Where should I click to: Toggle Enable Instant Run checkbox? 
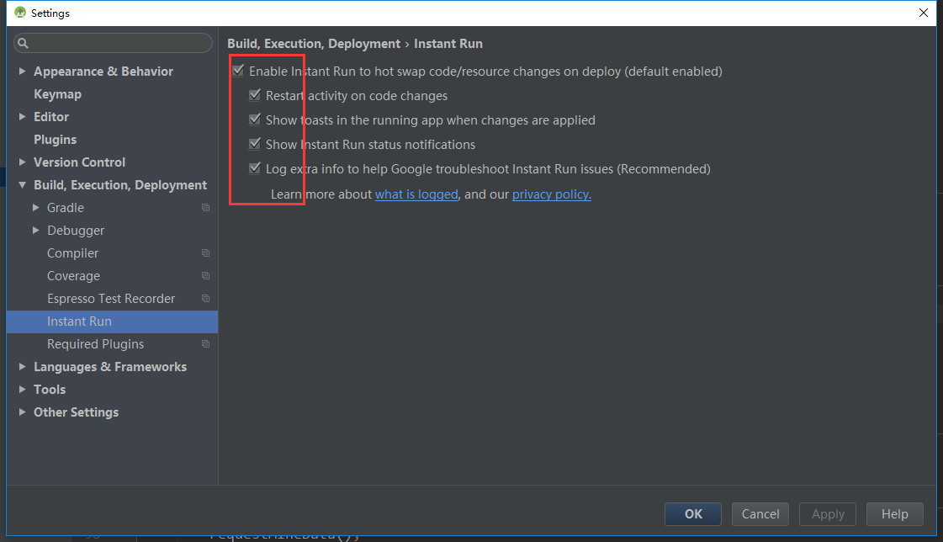coord(238,71)
